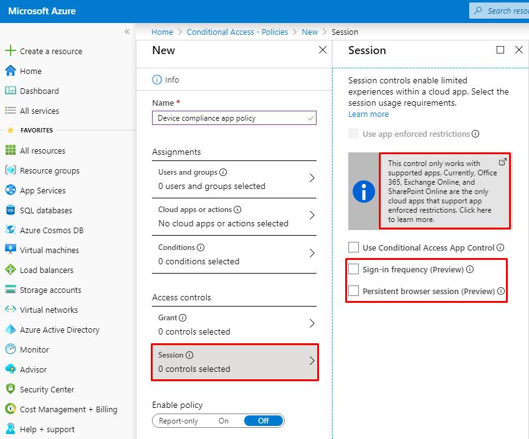Click the Learn more link in Session pane
The height and width of the screenshot is (439, 529).
pyautogui.click(x=368, y=114)
